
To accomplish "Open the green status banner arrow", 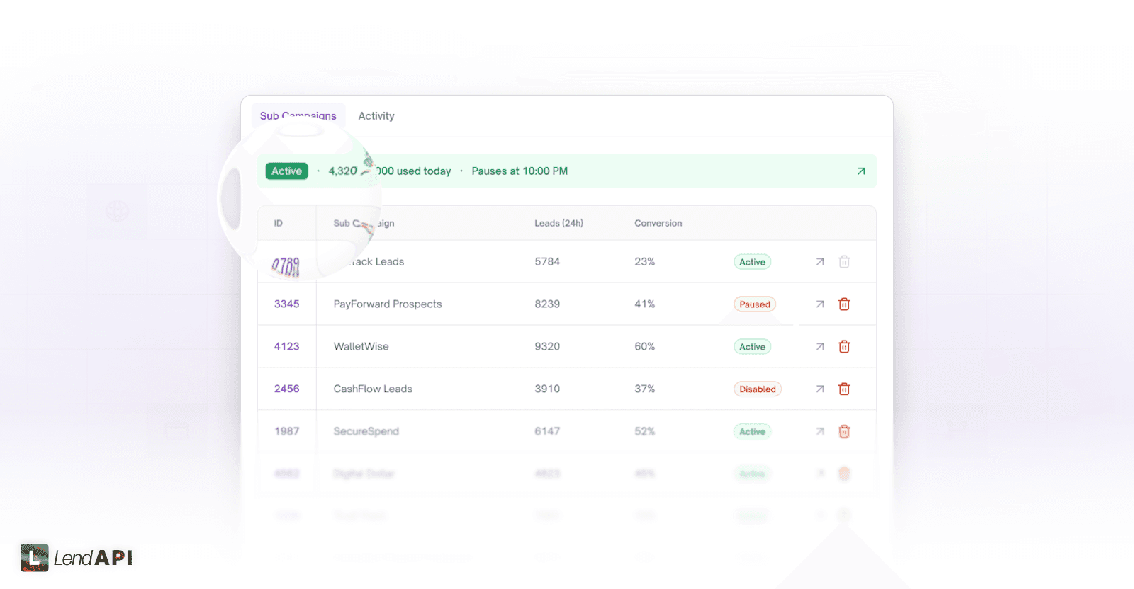I will 861,171.
